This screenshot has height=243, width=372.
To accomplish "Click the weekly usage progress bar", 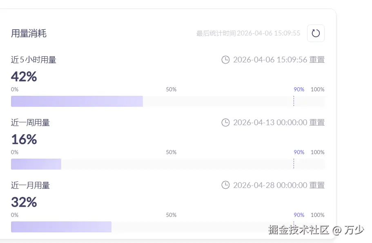I will tap(167, 164).
